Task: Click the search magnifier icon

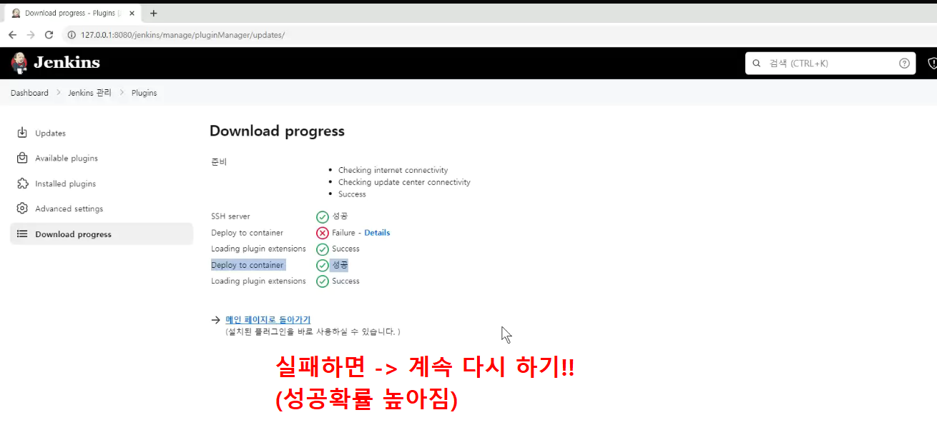Action: click(757, 63)
